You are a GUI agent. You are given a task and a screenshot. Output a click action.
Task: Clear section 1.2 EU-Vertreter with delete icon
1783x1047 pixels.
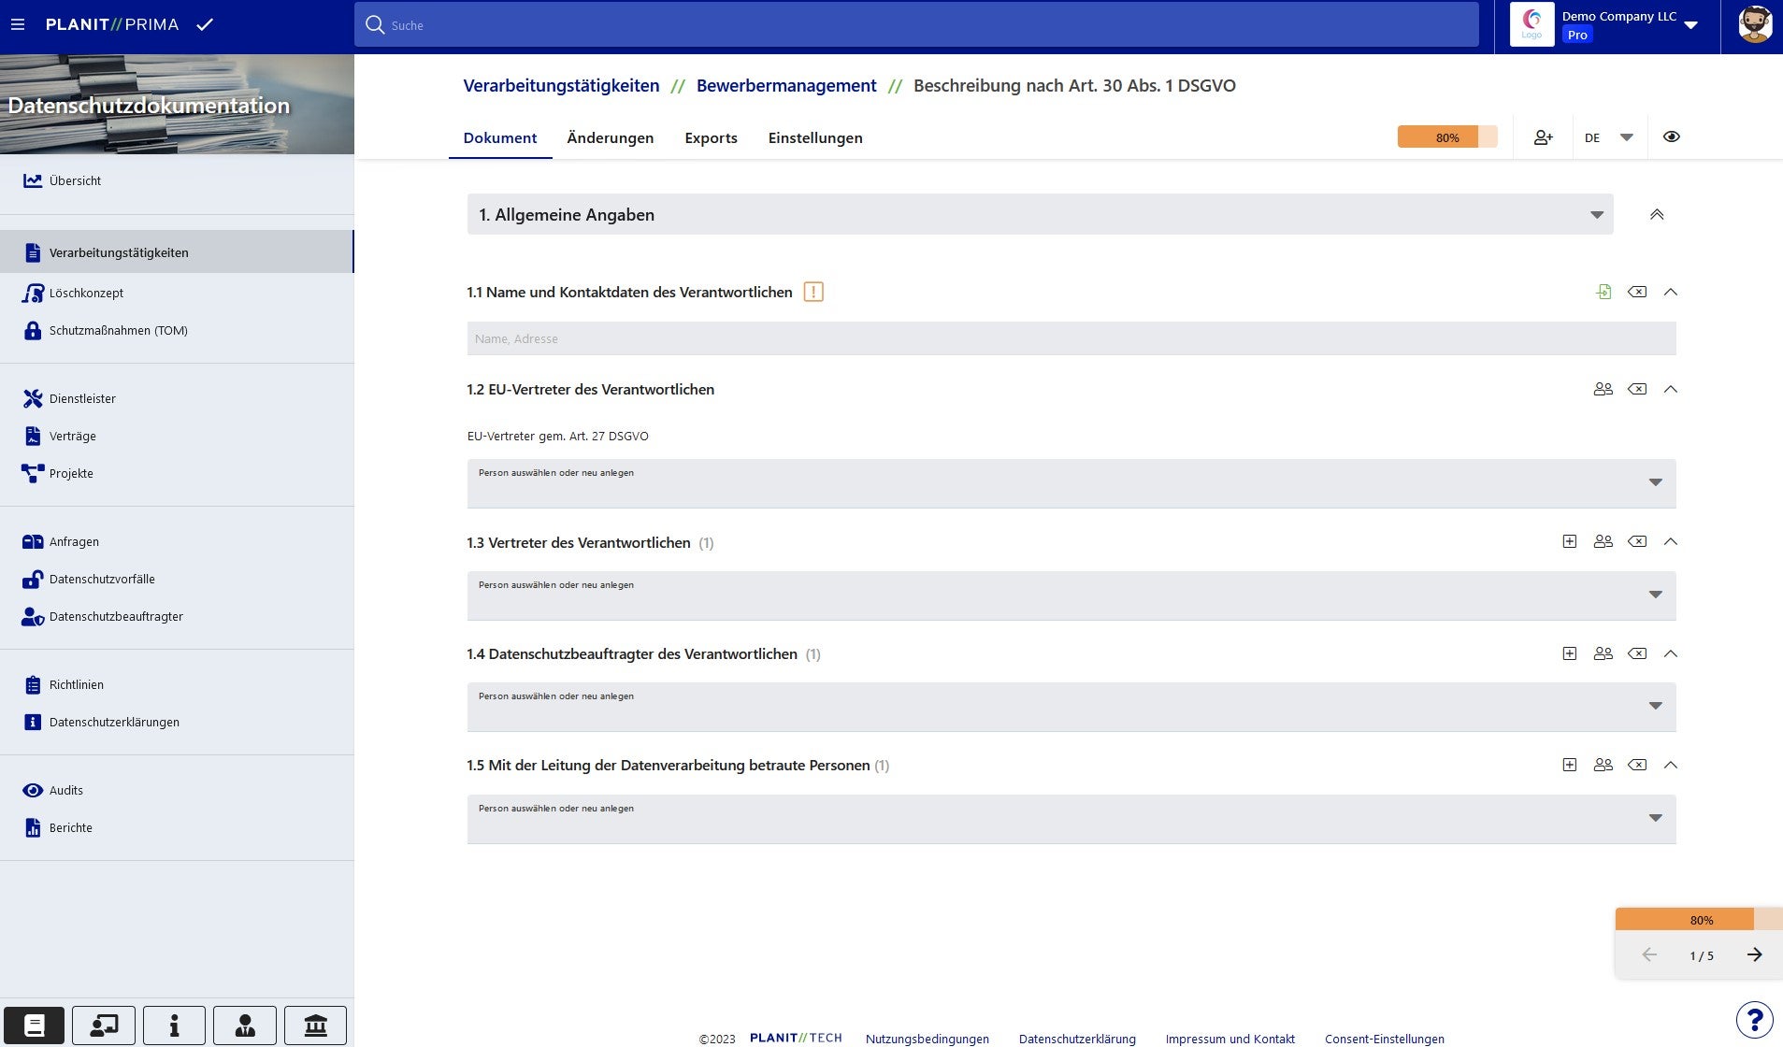tap(1637, 389)
